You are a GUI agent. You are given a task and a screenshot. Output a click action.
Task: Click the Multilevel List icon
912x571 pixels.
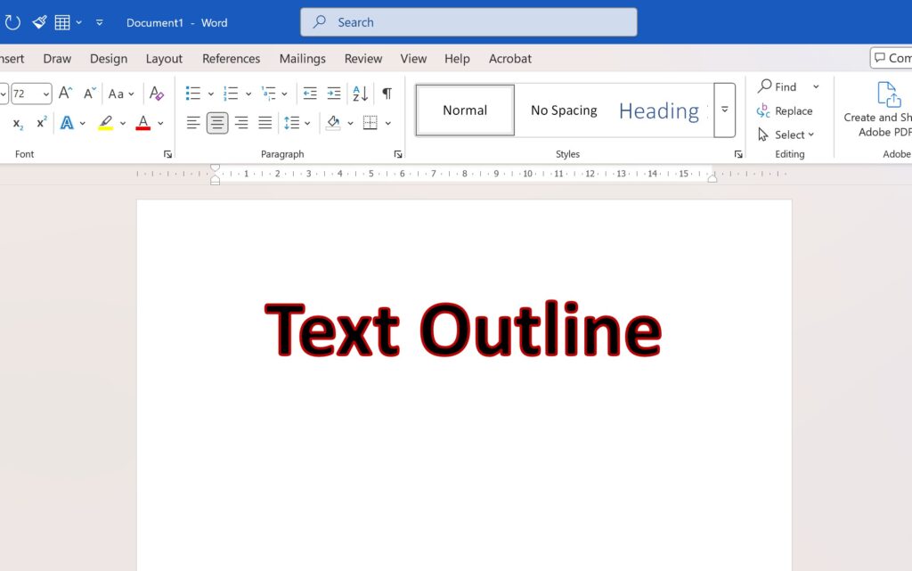pyautogui.click(x=268, y=93)
